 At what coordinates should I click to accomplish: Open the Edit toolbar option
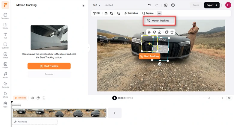coord(97,13)
